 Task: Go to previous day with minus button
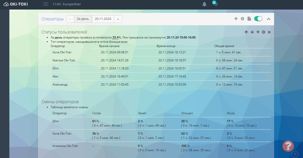(70, 19)
